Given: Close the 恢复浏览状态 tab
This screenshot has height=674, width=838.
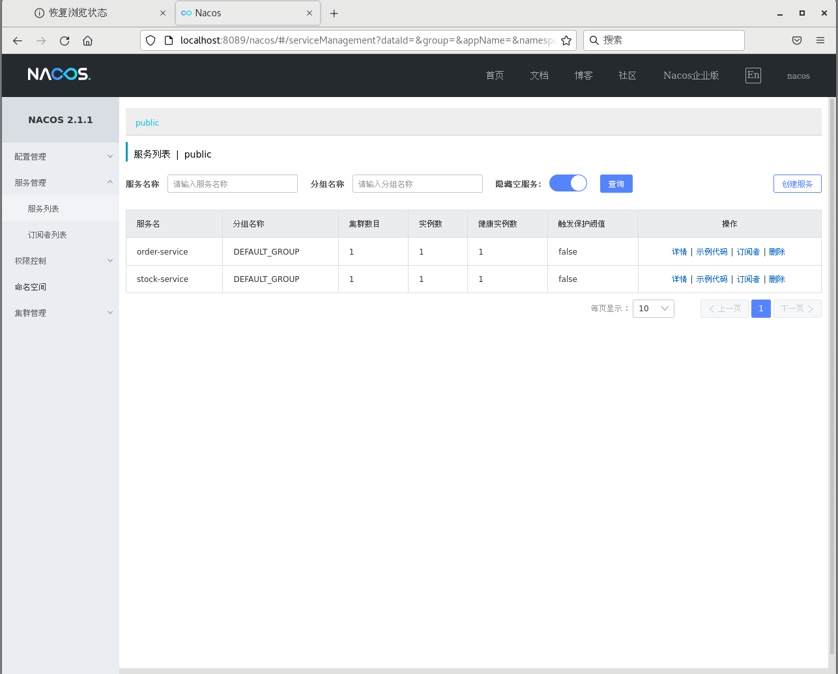Looking at the screenshot, I should click(x=162, y=13).
